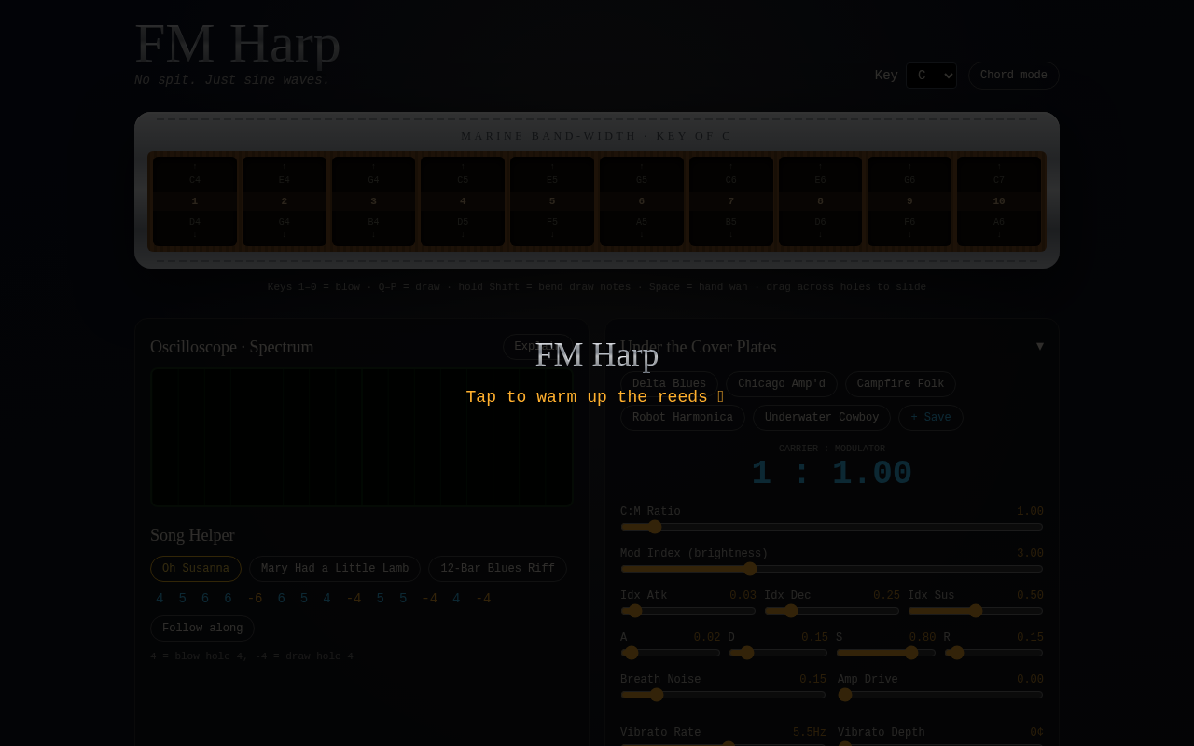Adjust the Breath Noise slider
This screenshot has height=746, width=1194.
click(723, 695)
